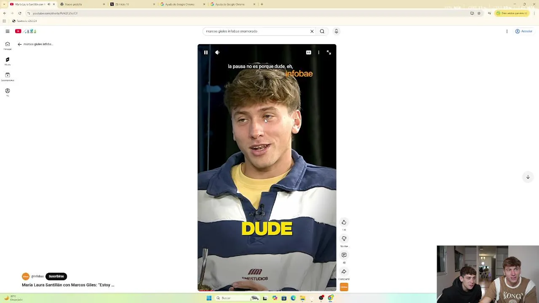Go to YouTube home via the logo
This screenshot has width=539, height=303.
point(26,31)
